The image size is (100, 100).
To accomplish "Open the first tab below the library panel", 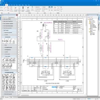I will (x=2, y=97).
